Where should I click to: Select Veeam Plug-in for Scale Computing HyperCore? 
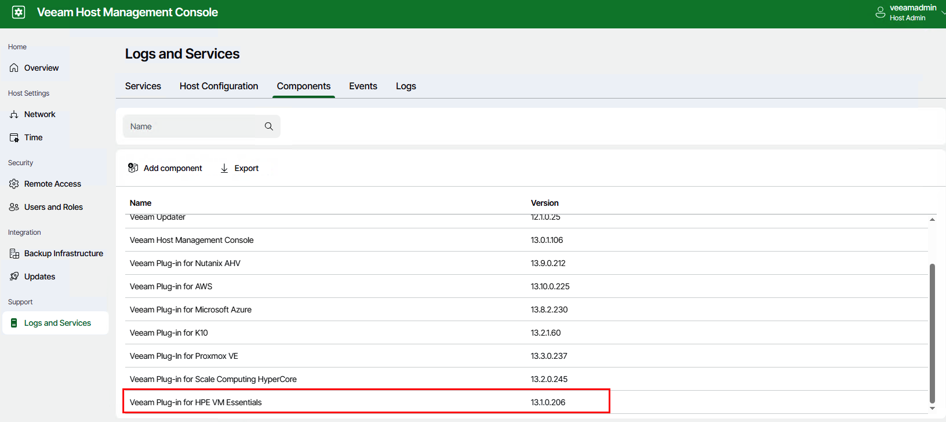(526, 379)
